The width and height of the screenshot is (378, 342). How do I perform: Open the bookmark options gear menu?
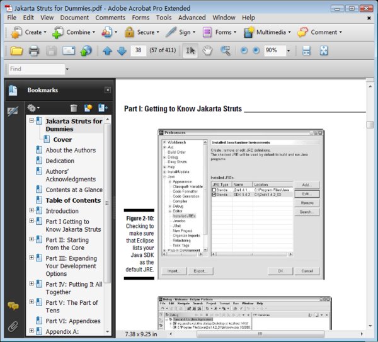pyautogui.click(x=33, y=108)
